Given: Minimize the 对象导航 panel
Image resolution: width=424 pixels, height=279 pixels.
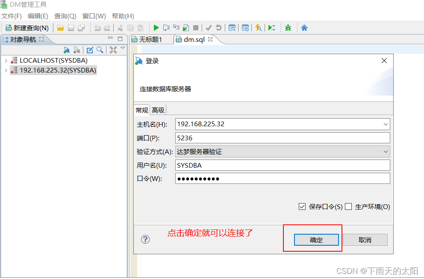Looking at the screenshot, I should point(110,38).
